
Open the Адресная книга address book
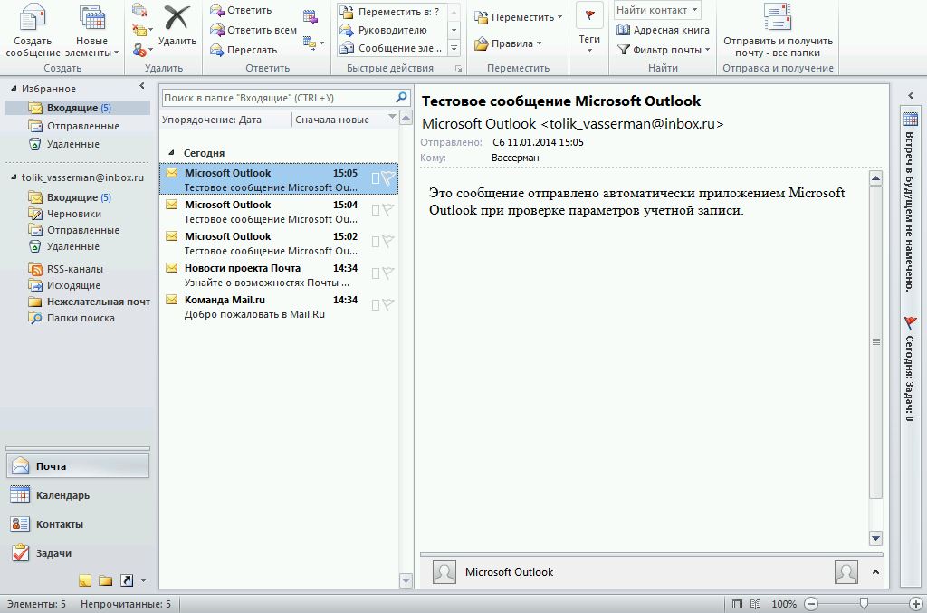tap(663, 30)
